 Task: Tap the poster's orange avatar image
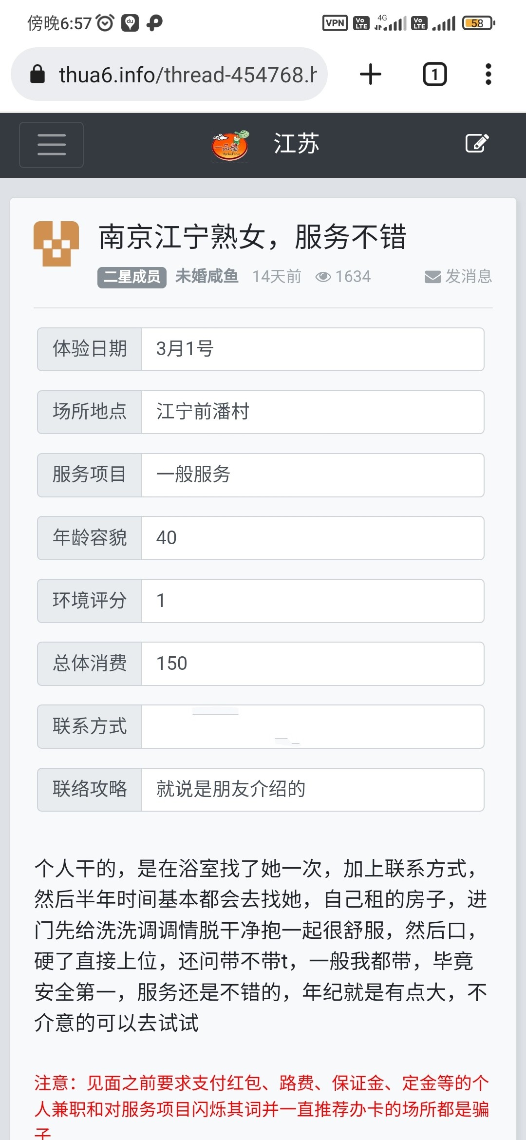56,244
